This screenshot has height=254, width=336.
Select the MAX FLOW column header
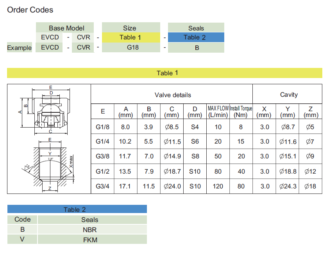[218, 112]
